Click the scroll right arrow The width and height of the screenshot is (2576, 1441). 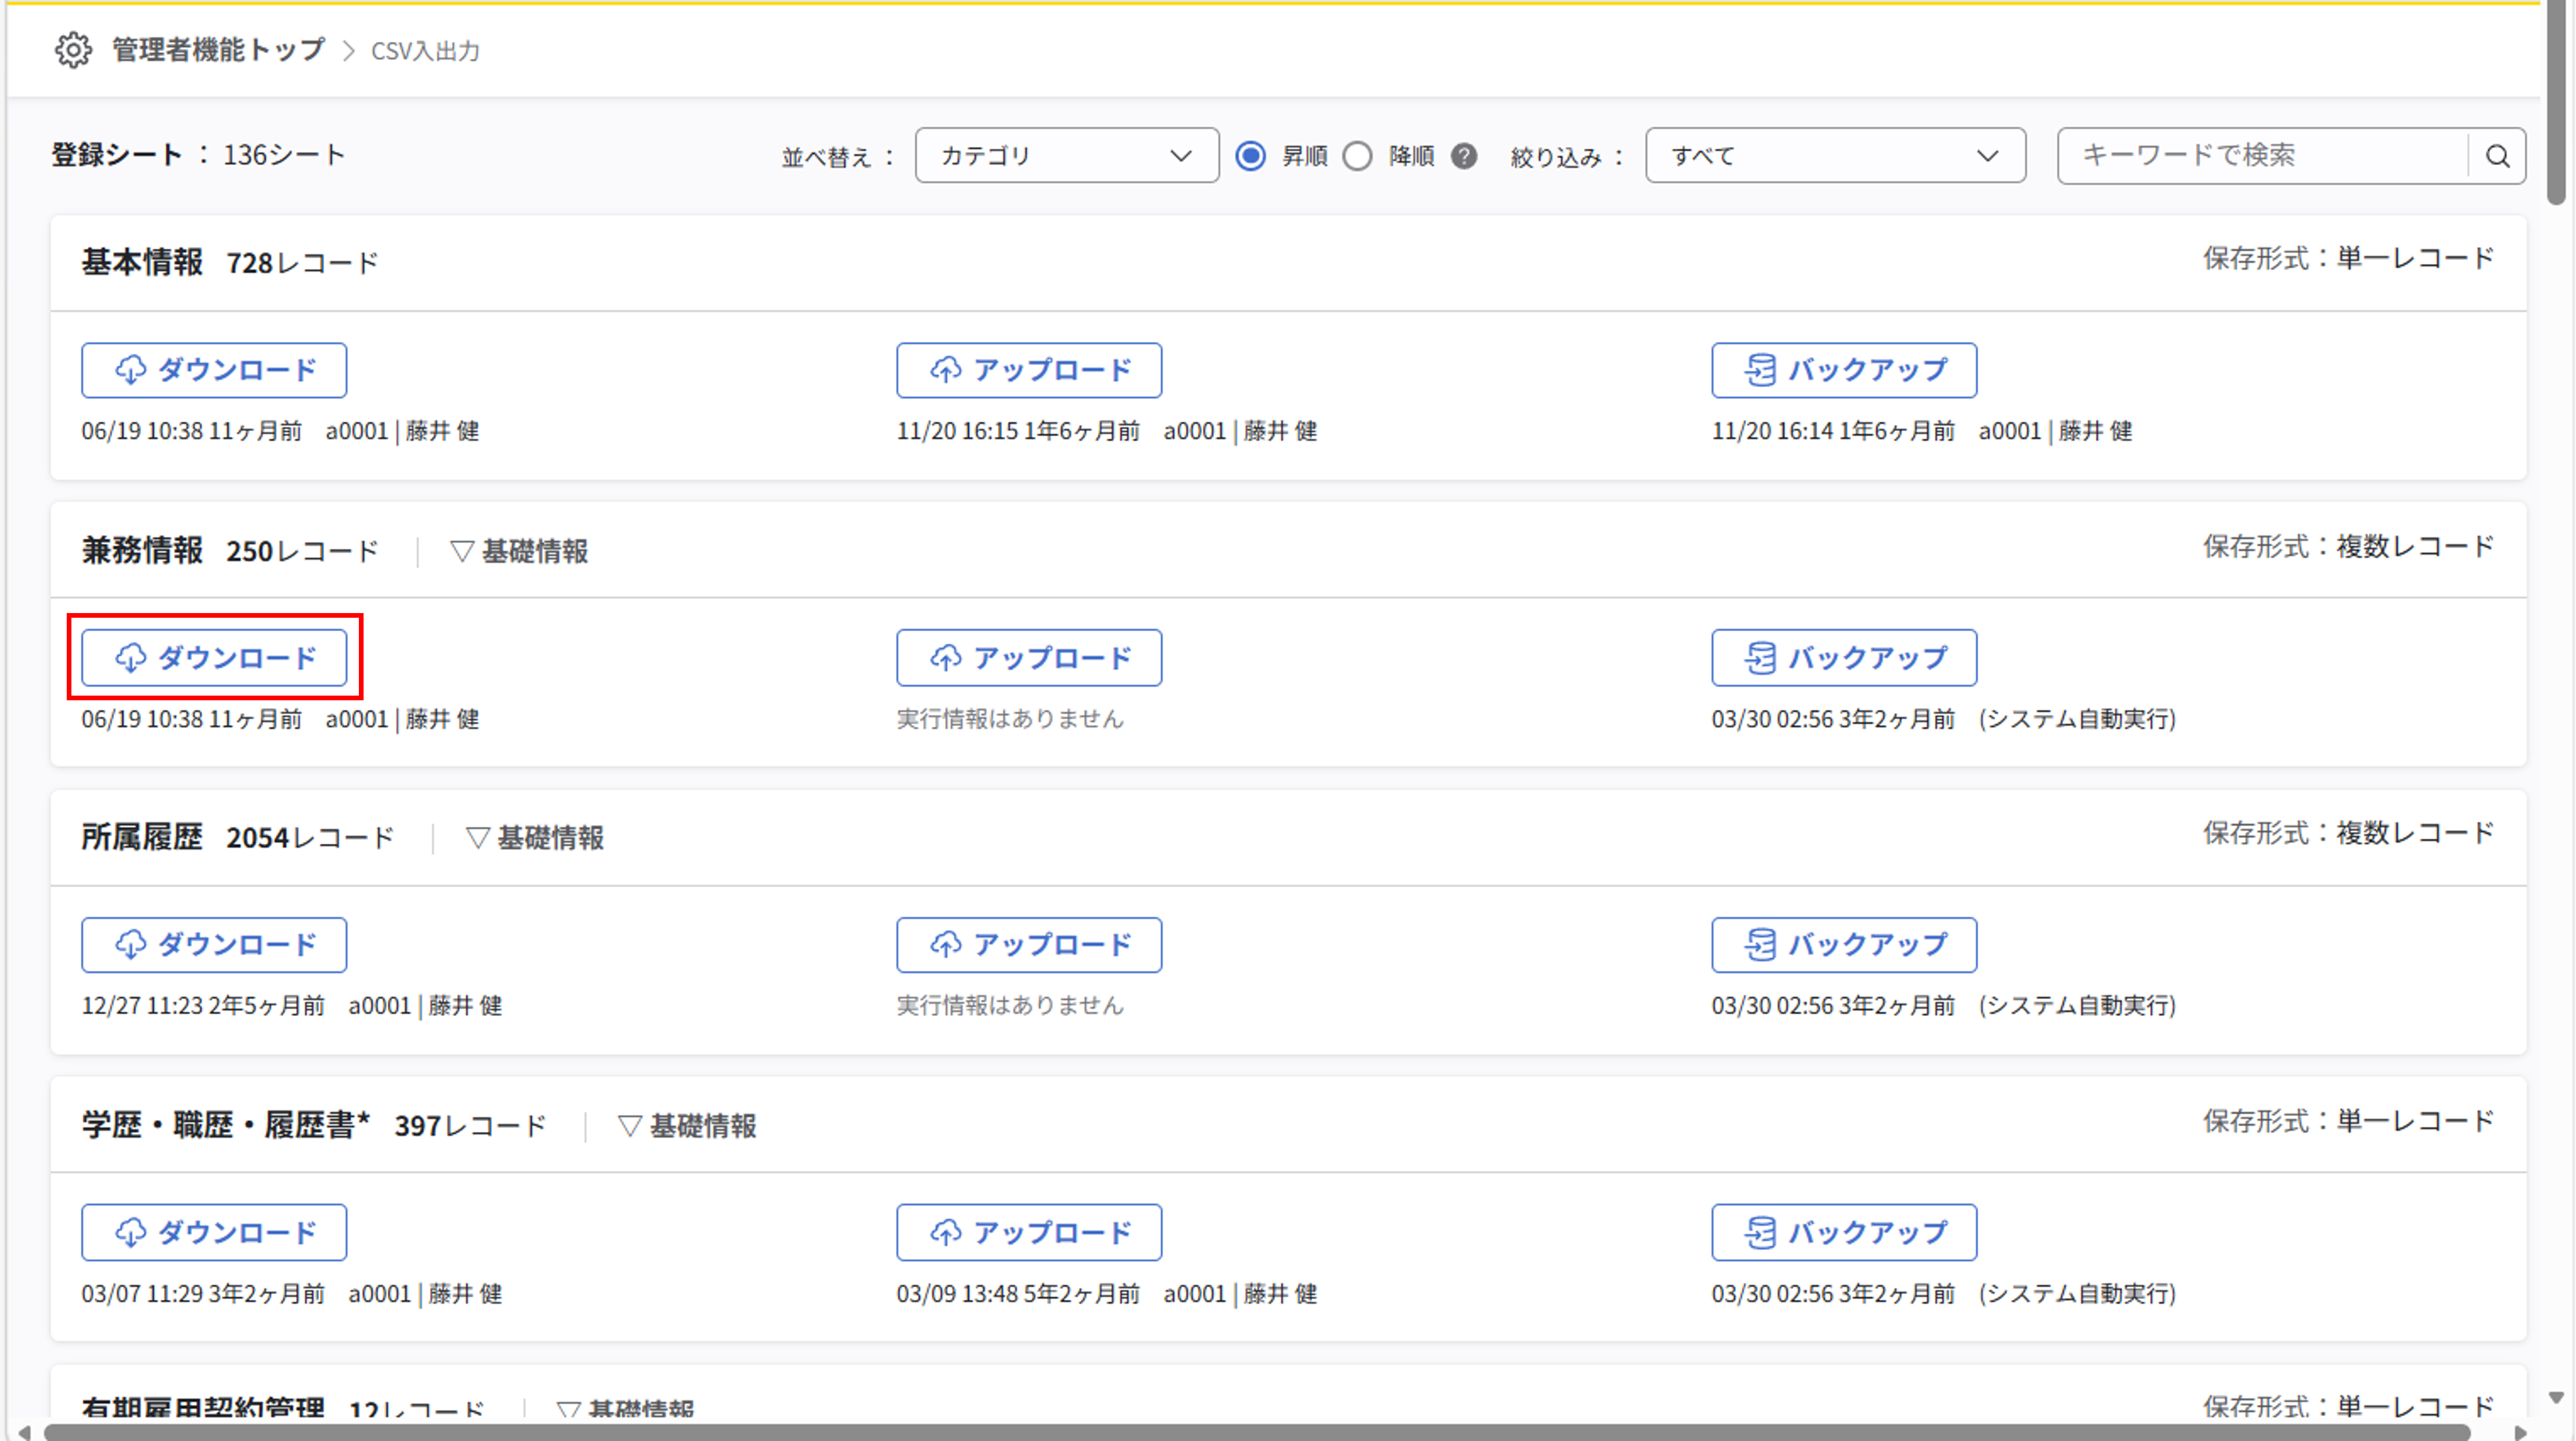(x=2520, y=1432)
